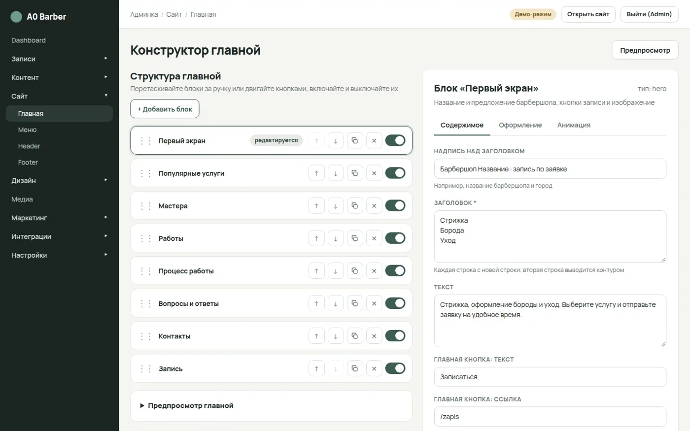Viewport: 690px width, 431px height.
Task: Open the Медиа sidebar item
Action: (x=59, y=199)
